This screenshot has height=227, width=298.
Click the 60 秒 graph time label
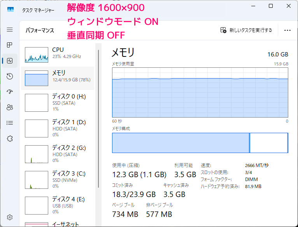[x=117, y=121]
